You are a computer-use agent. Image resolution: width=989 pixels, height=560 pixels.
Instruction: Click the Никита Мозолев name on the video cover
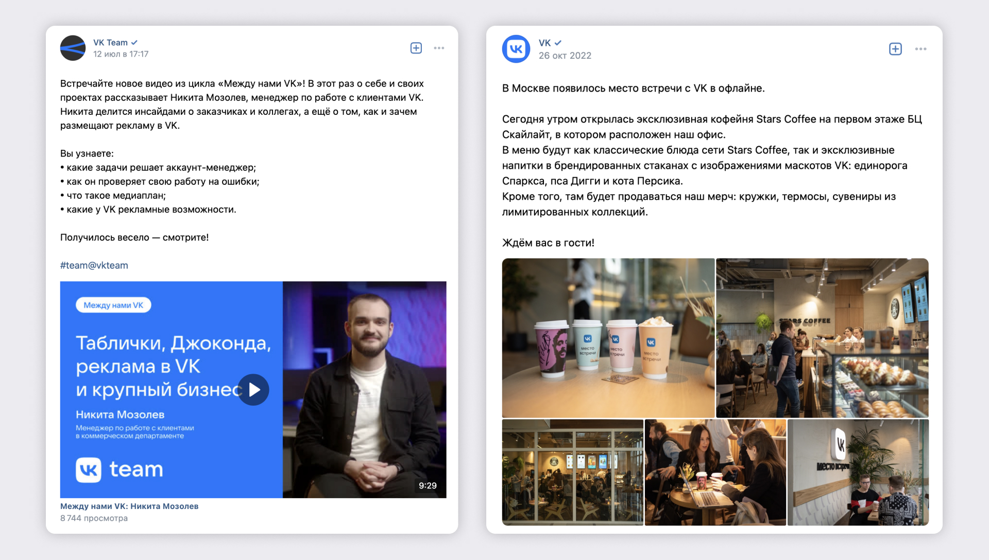point(120,414)
